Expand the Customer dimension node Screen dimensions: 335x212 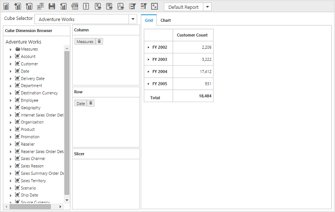[x=10, y=64]
